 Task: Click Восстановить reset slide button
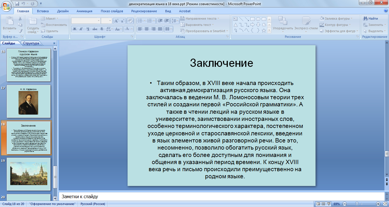point(54,25)
